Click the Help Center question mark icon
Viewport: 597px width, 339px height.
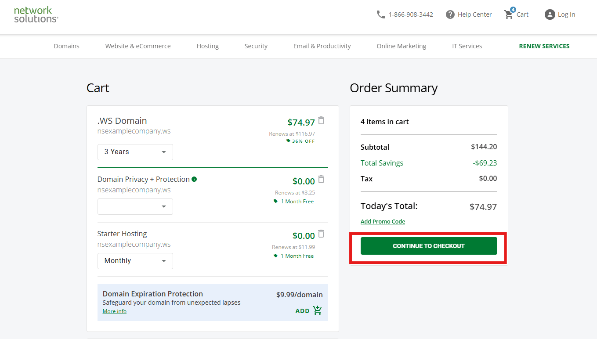point(450,14)
